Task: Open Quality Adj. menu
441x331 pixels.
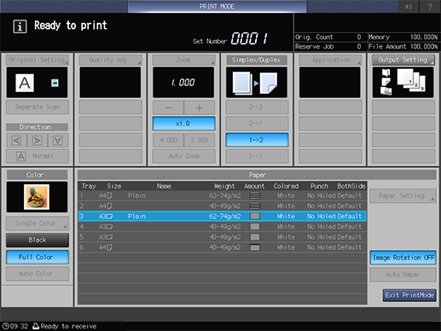Action: [x=110, y=60]
